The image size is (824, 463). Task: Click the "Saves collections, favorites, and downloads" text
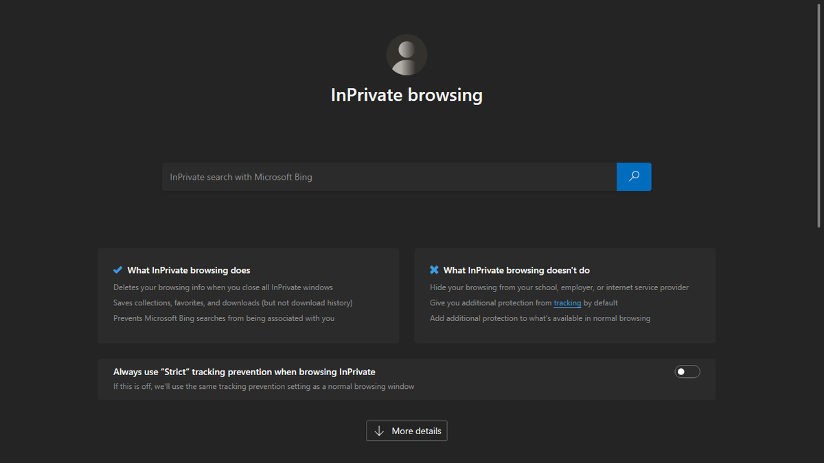(232, 302)
